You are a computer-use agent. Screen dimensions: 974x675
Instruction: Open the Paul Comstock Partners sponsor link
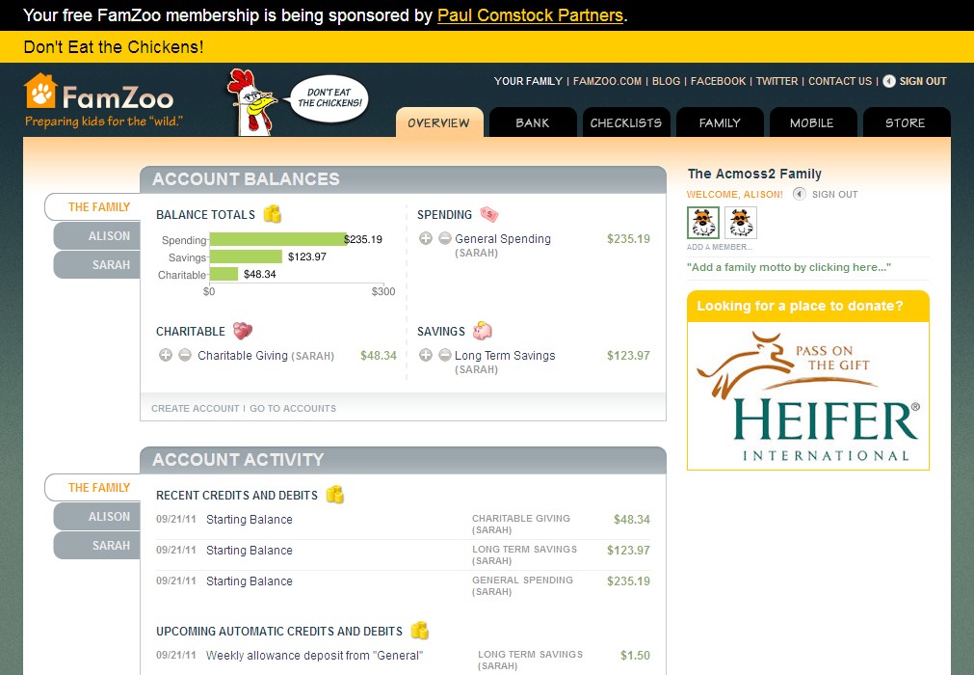coord(530,14)
